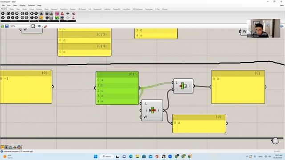The height and width of the screenshot is (160, 285).
Task: Select the Control Knob dial icon
Action: tap(47, 18)
